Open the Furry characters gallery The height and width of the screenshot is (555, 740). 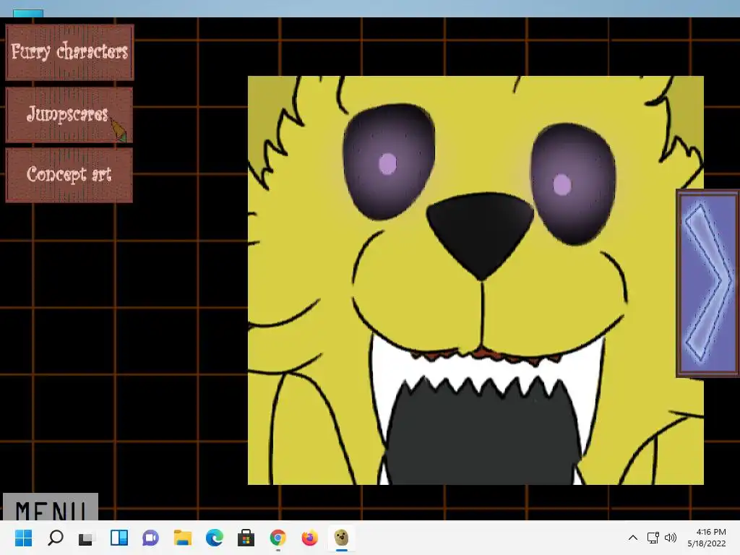(70, 52)
